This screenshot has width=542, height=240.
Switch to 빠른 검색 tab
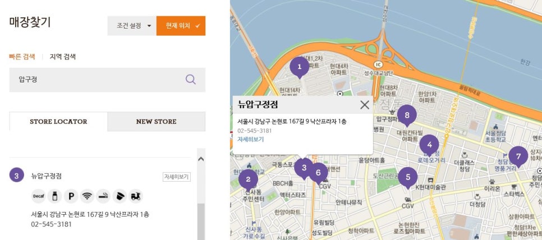(x=22, y=57)
